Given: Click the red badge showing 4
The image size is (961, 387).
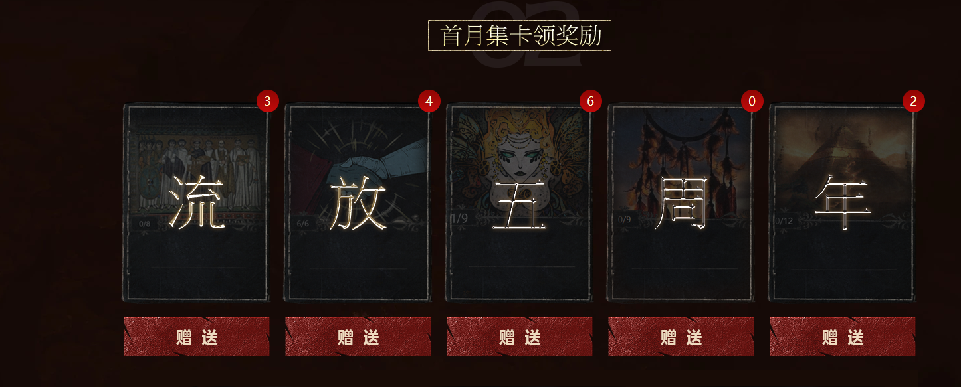Looking at the screenshot, I should click(429, 102).
